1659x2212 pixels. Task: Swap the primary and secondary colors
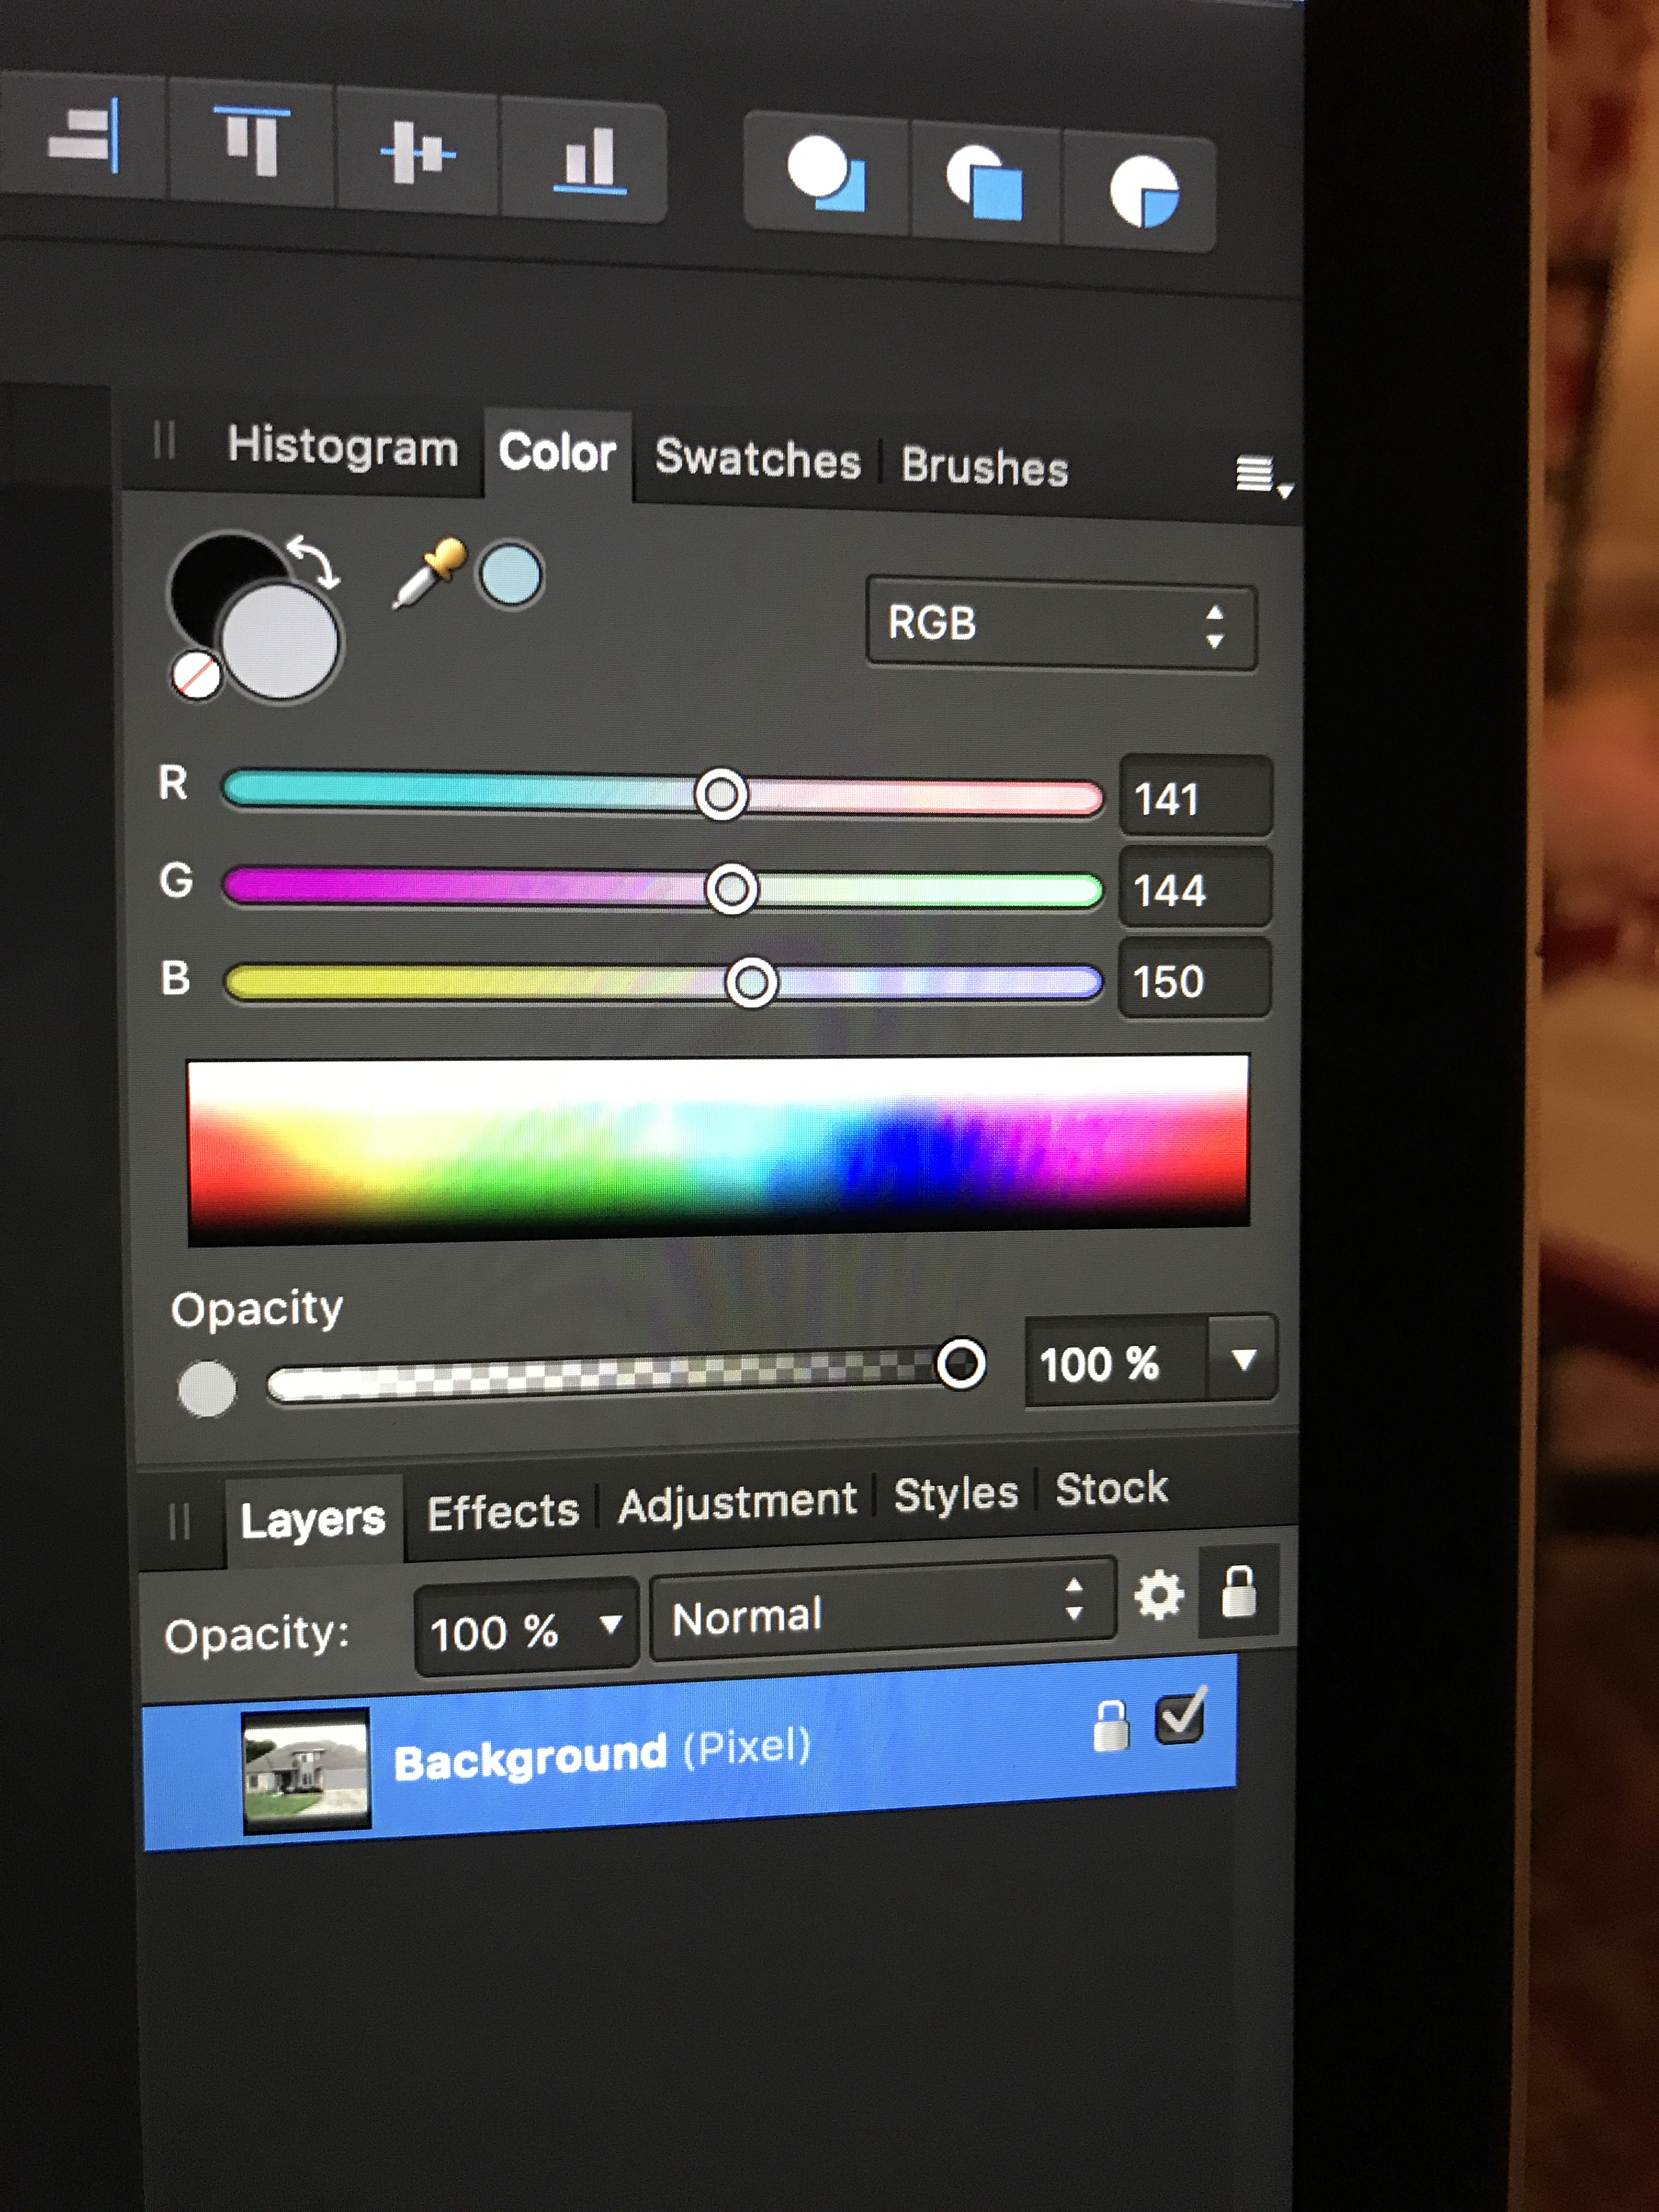[314, 562]
